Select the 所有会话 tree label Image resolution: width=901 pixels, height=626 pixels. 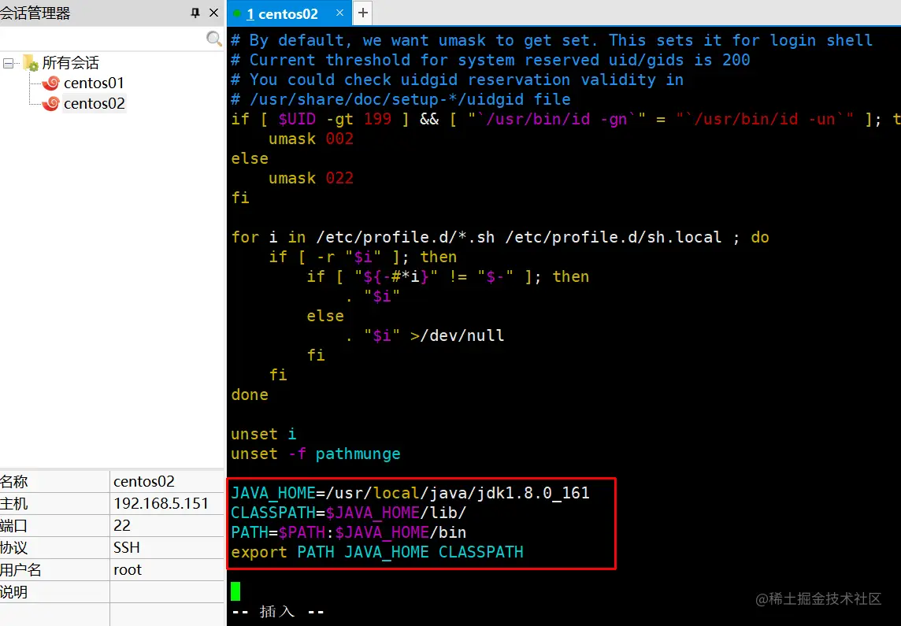tap(71, 63)
